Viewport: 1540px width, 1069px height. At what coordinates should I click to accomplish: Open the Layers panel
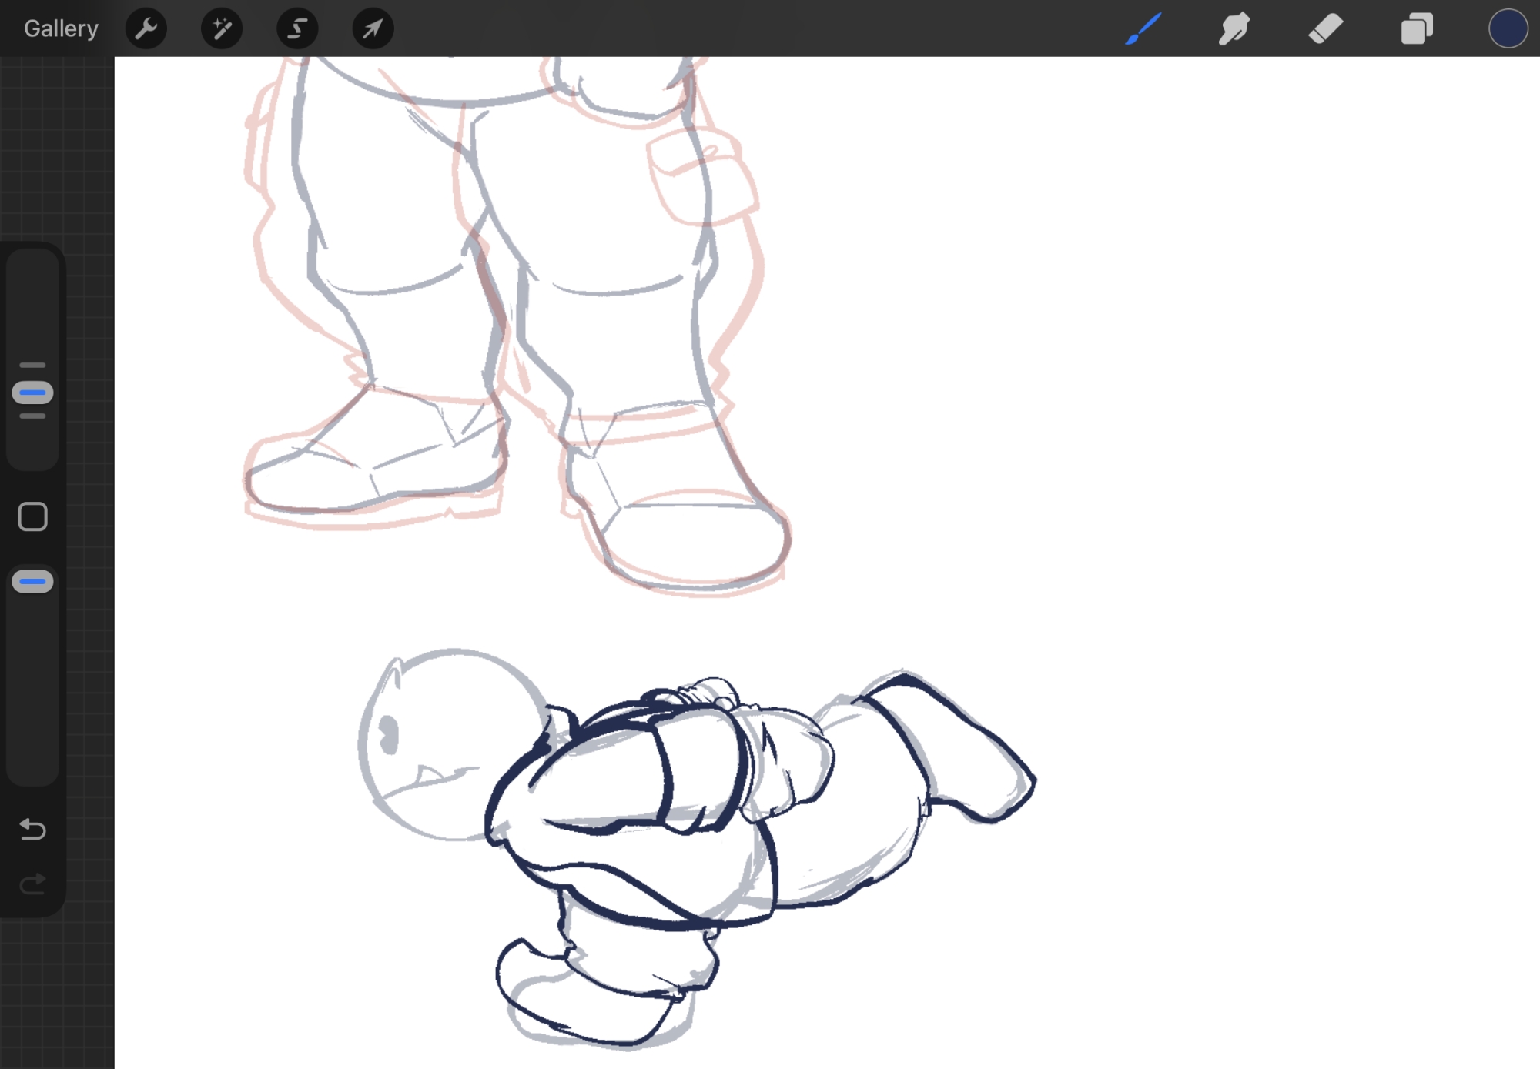[1416, 28]
